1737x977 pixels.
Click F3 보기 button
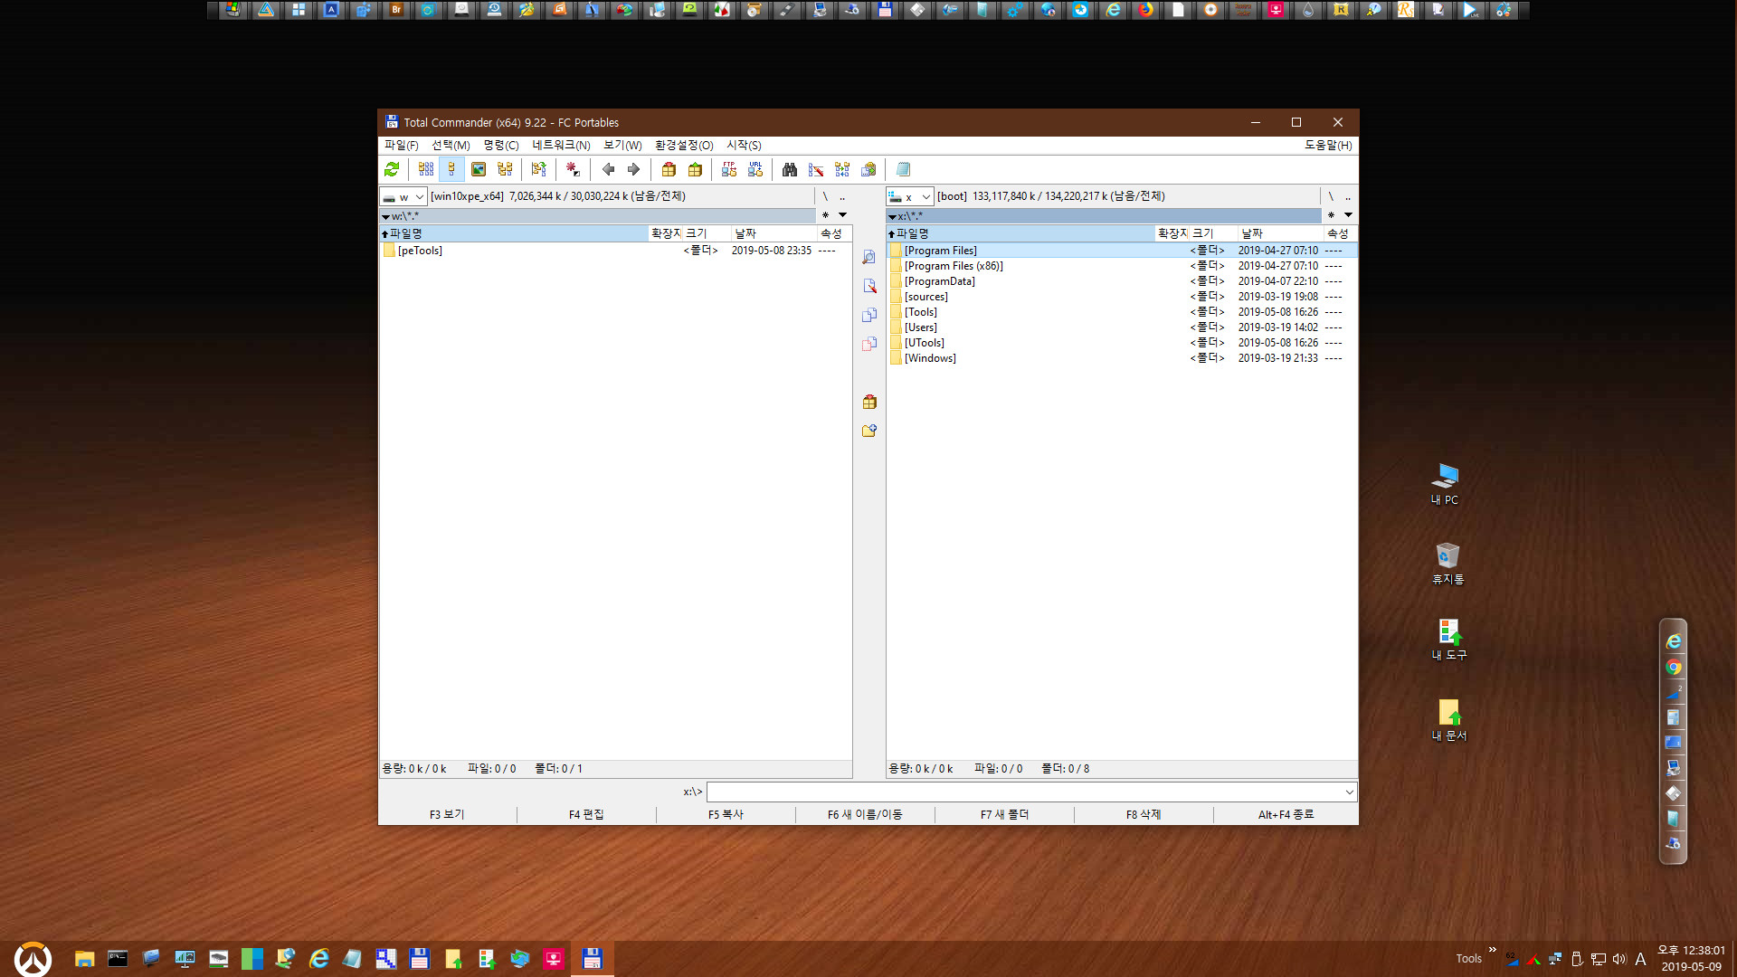[447, 814]
